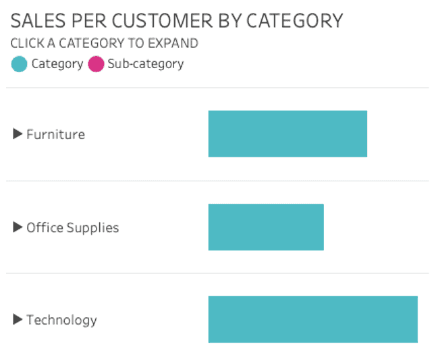Click the 'Click a category to expand' subtitle
436x359 pixels.
(x=105, y=43)
